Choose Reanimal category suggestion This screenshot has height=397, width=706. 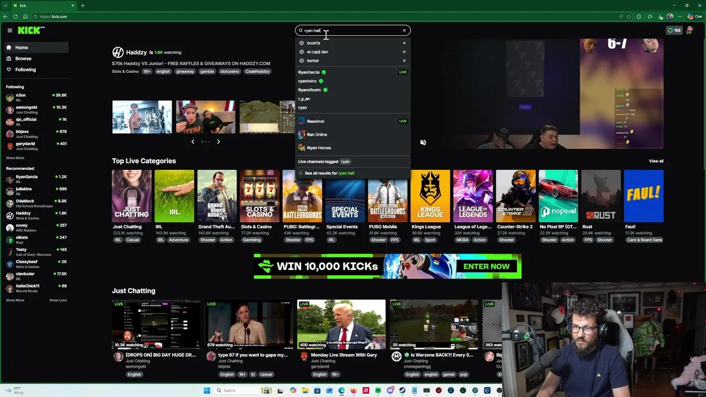[352, 121]
